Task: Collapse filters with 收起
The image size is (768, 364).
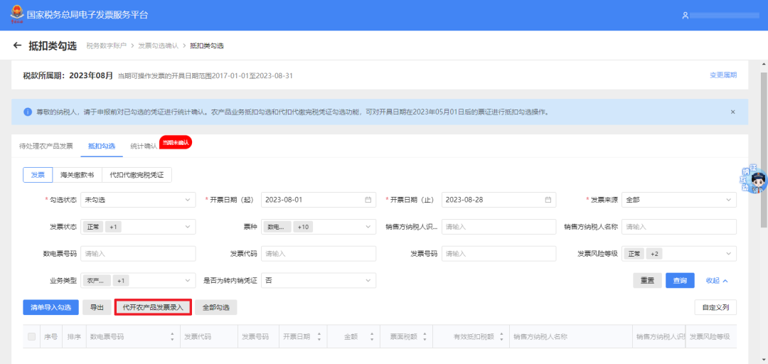Action: pyautogui.click(x=717, y=281)
